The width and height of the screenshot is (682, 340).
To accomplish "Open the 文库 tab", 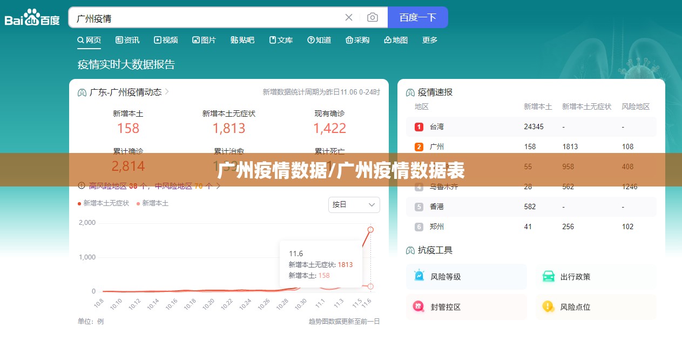I will coord(281,40).
